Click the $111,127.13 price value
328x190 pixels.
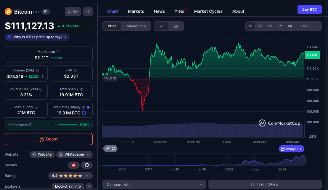coord(30,26)
